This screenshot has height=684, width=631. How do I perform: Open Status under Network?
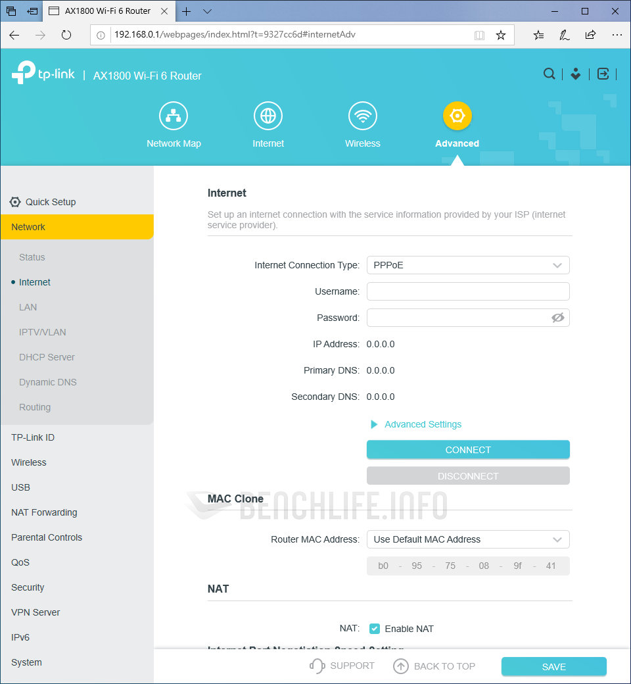point(32,257)
